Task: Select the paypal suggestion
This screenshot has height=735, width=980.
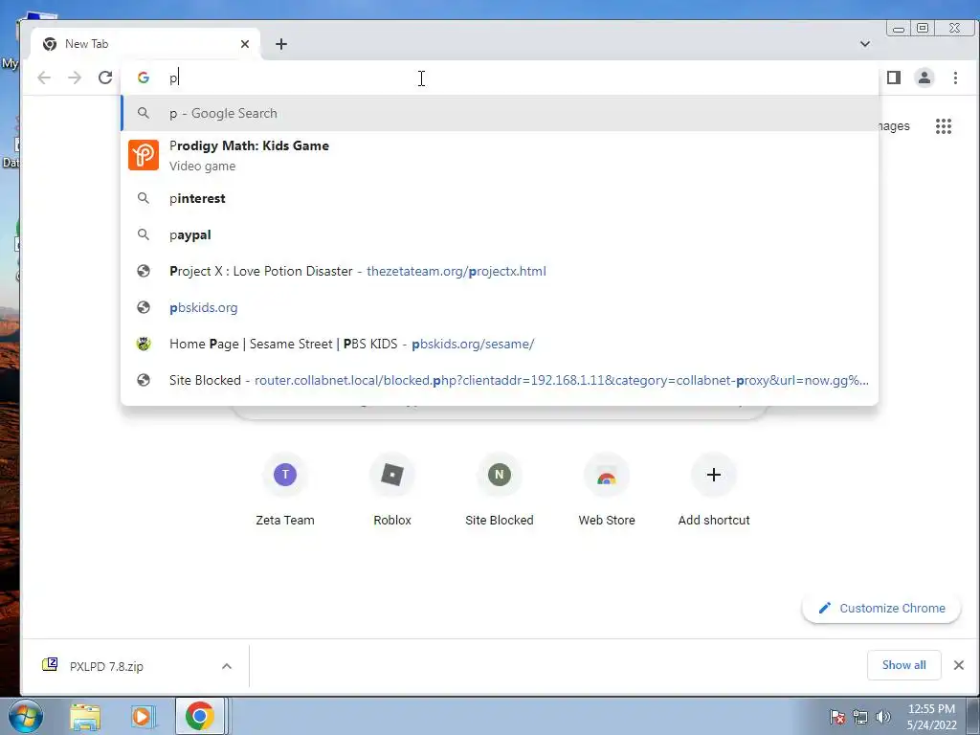Action: pyautogui.click(x=500, y=235)
